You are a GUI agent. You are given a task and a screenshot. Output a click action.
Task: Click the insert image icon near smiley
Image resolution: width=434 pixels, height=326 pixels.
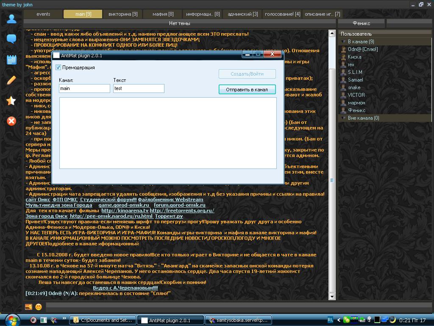pyautogui.click(x=28, y=306)
